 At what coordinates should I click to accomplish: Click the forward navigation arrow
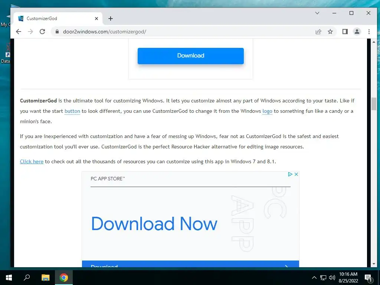(x=30, y=32)
